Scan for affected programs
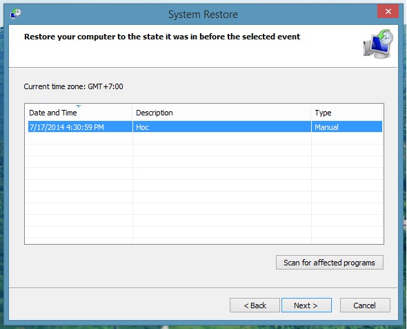Screen dimensions: 407x329 point(329,263)
